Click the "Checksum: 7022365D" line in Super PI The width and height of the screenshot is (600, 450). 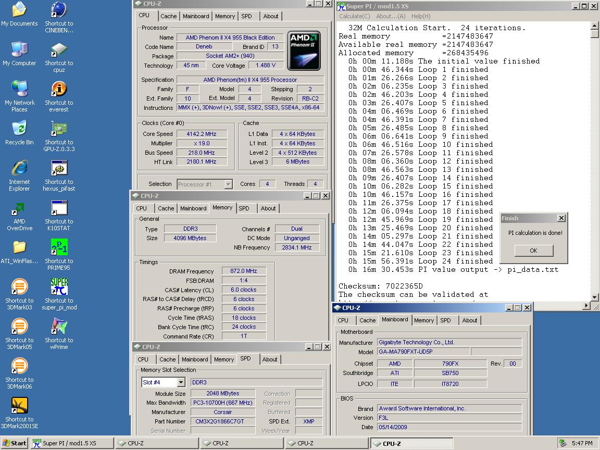(380, 286)
